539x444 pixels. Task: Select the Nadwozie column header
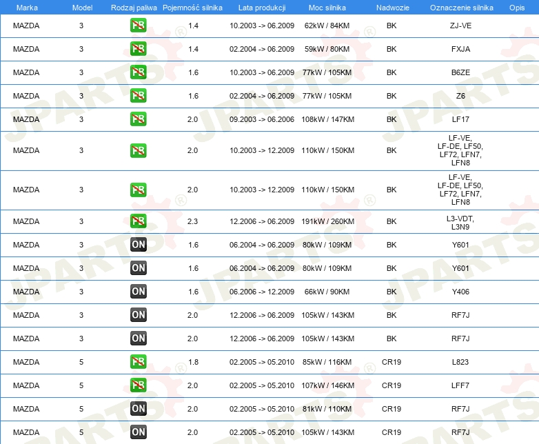[393, 8]
